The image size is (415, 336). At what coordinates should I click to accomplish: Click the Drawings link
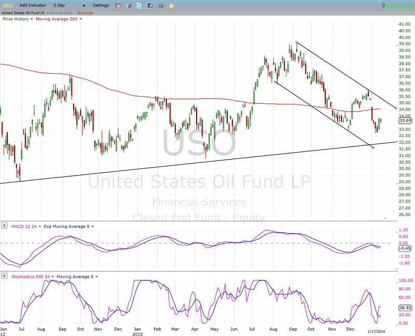[85, 12]
